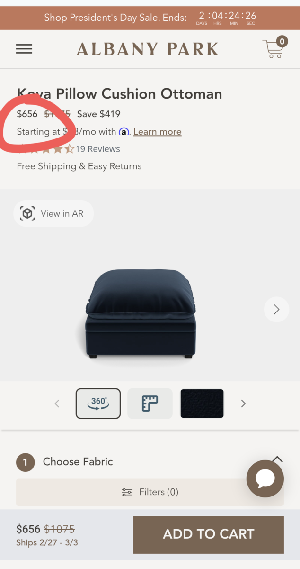Open Learn more financing link

click(x=158, y=132)
